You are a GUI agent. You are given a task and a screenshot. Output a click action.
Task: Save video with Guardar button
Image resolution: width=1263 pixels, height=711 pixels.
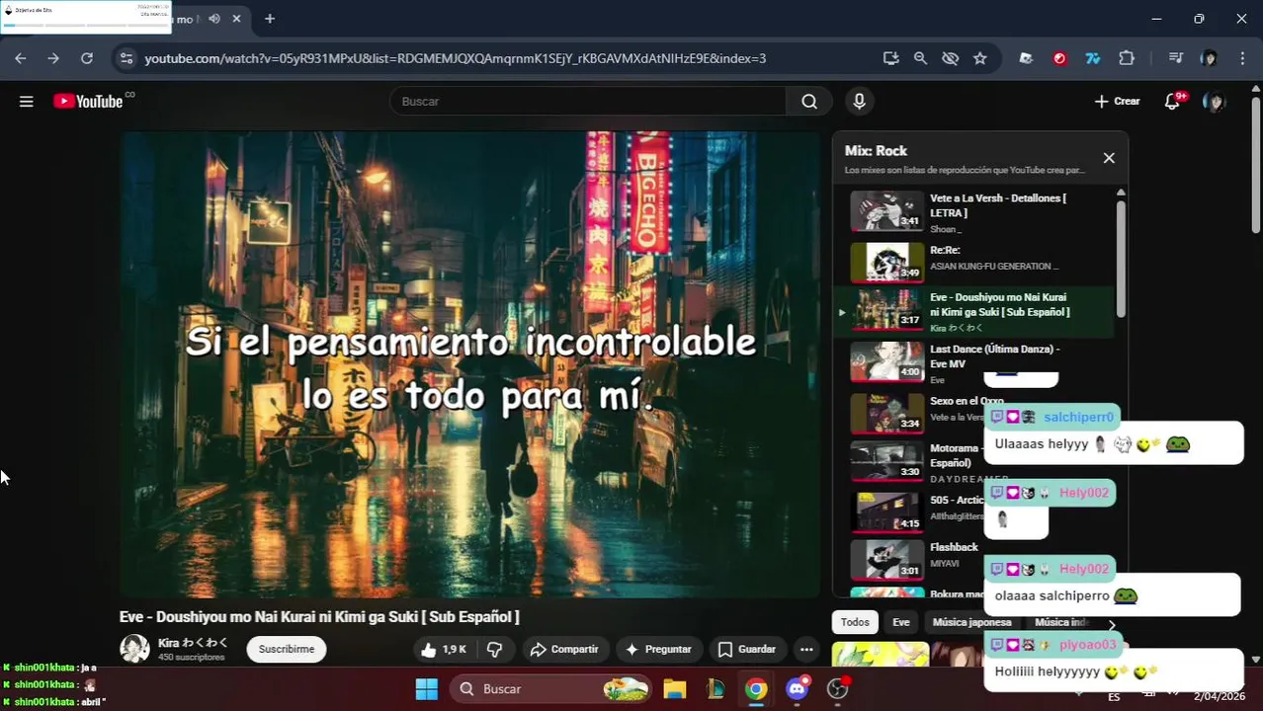pos(746,649)
